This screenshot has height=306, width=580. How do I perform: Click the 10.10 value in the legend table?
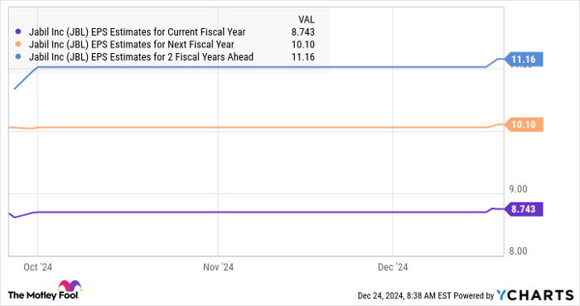(x=303, y=45)
